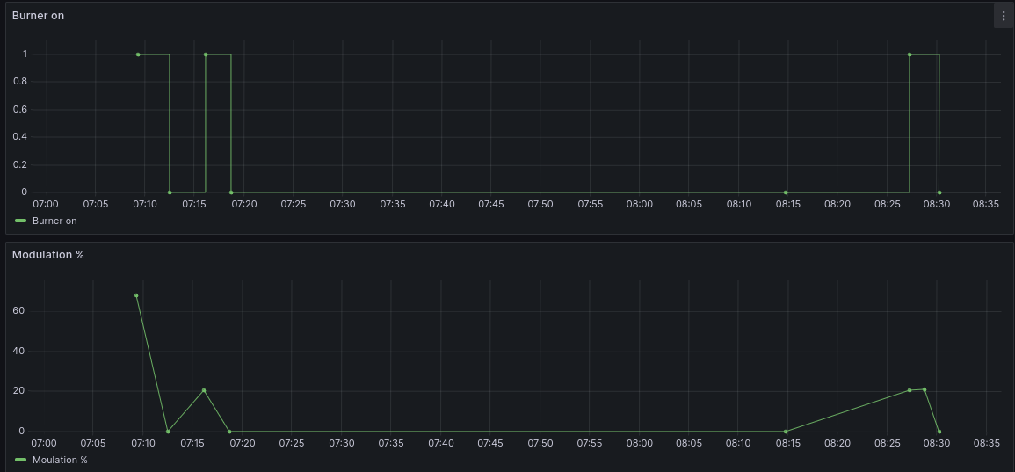
Task: Click the green legend swatch for Burner on
Action: pos(20,221)
